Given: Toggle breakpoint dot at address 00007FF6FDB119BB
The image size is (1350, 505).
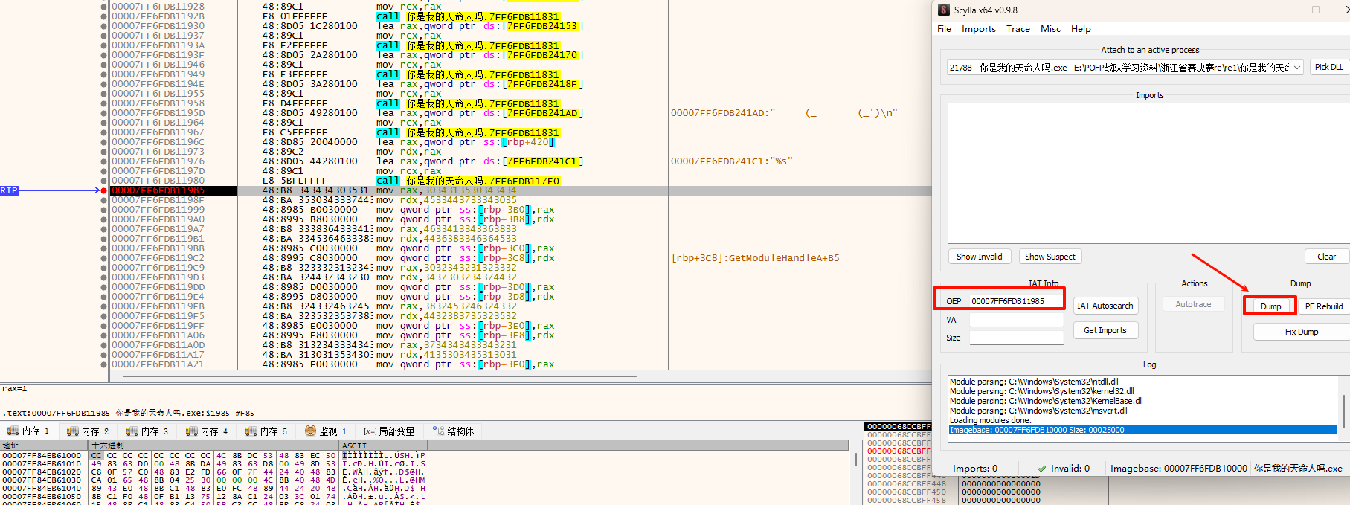Looking at the screenshot, I should [103, 248].
